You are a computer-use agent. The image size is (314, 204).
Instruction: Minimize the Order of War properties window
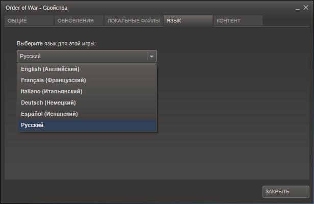coord(298,8)
